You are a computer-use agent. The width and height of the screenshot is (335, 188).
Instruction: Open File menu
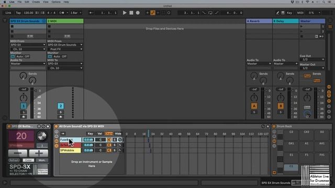(19, 2)
